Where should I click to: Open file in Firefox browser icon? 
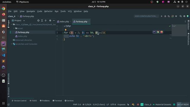click(161, 32)
